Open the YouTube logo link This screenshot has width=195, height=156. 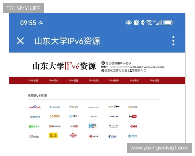133,116
